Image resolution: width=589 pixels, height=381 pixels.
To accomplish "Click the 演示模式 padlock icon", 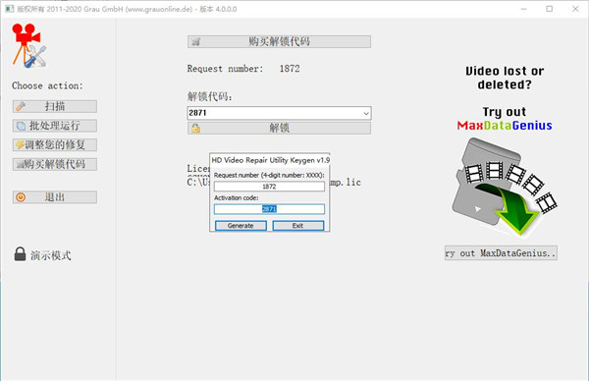I will (20, 254).
